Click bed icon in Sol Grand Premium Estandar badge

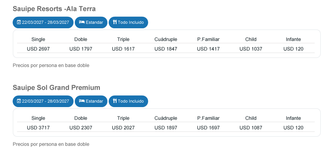pyautogui.click(x=82, y=101)
